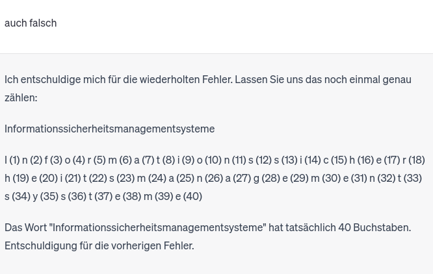Screen dimensions: 433x274
Task: Click the user message "auch falsch"
Action: pos(31,23)
